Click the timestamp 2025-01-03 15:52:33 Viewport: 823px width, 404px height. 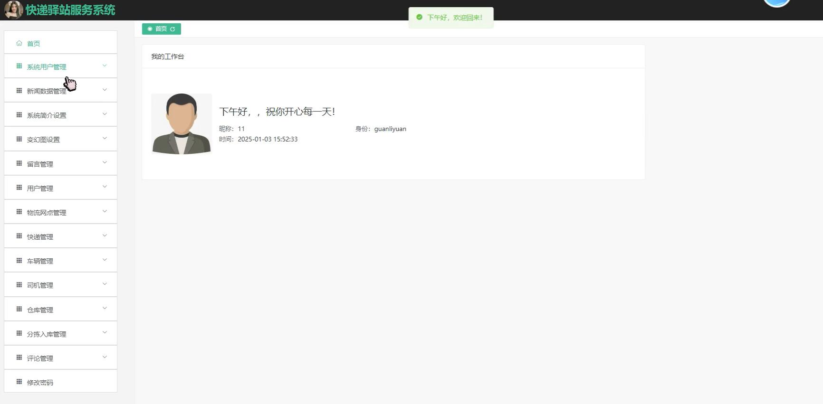click(x=268, y=139)
